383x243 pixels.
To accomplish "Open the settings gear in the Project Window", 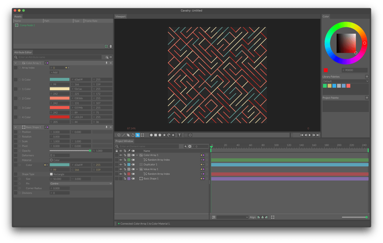I will tap(190, 146).
